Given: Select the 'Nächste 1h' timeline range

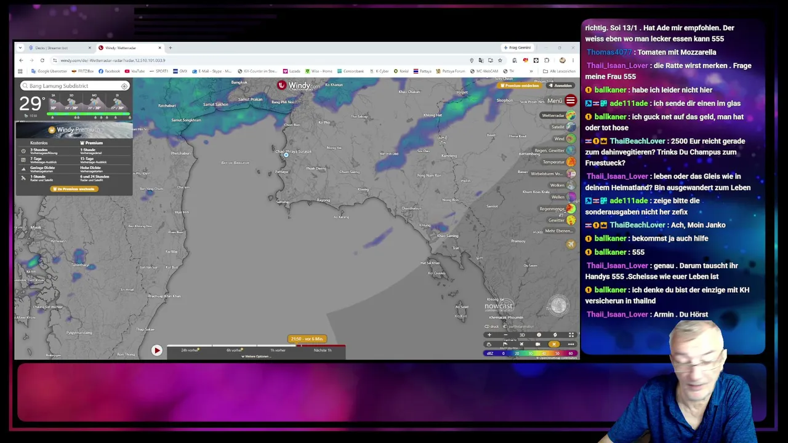Looking at the screenshot, I should click(323, 350).
